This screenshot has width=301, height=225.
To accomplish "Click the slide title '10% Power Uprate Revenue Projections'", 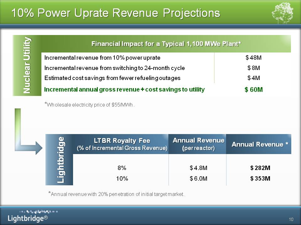I will [x=116, y=13].
